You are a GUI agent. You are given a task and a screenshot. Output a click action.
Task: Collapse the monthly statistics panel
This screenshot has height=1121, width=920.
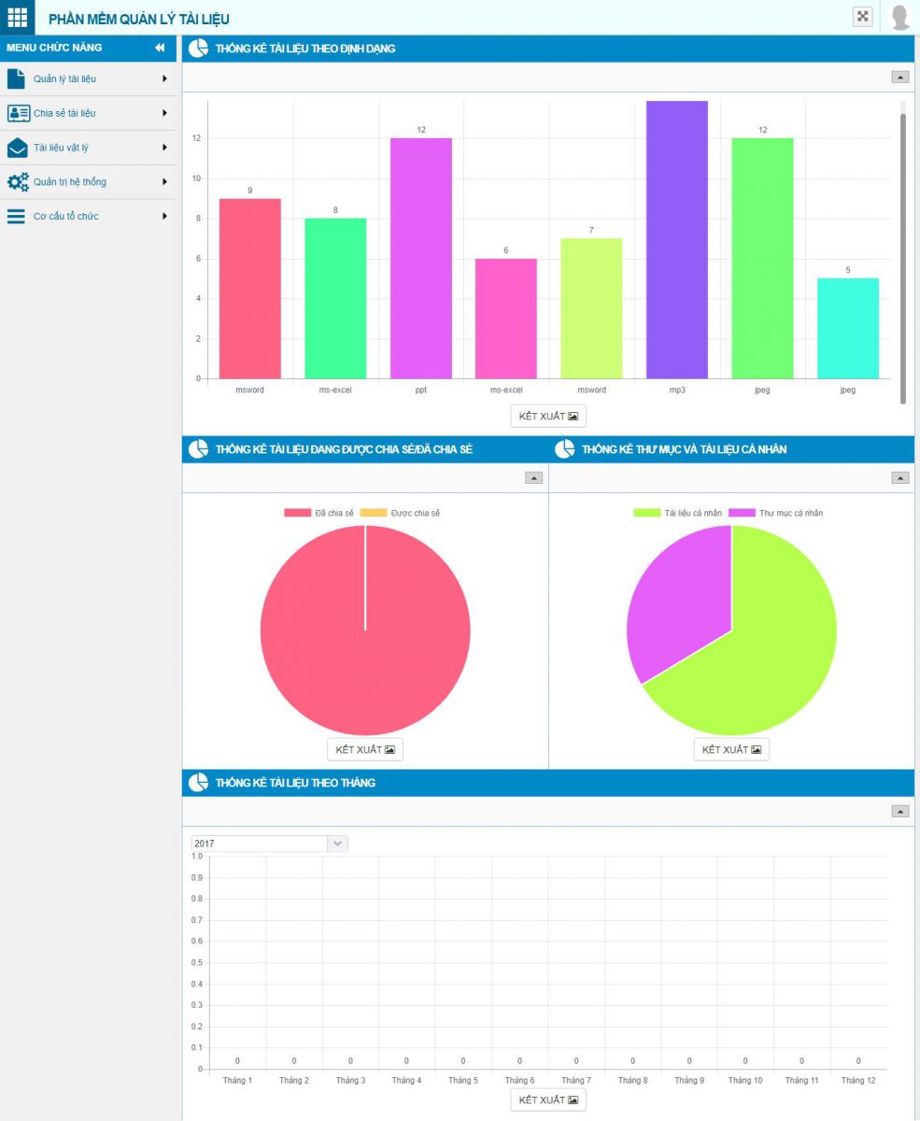[900, 812]
